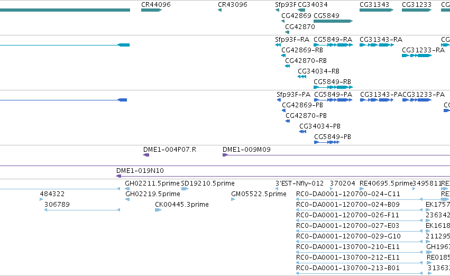Click the CG42869-RB transcript label

coord(302,50)
